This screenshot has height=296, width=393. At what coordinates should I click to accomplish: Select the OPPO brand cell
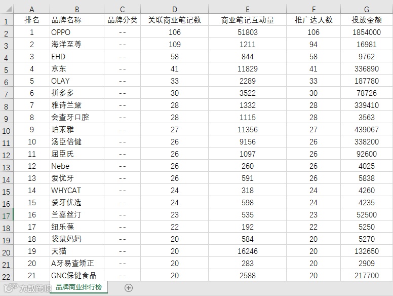(x=77, y=32)
